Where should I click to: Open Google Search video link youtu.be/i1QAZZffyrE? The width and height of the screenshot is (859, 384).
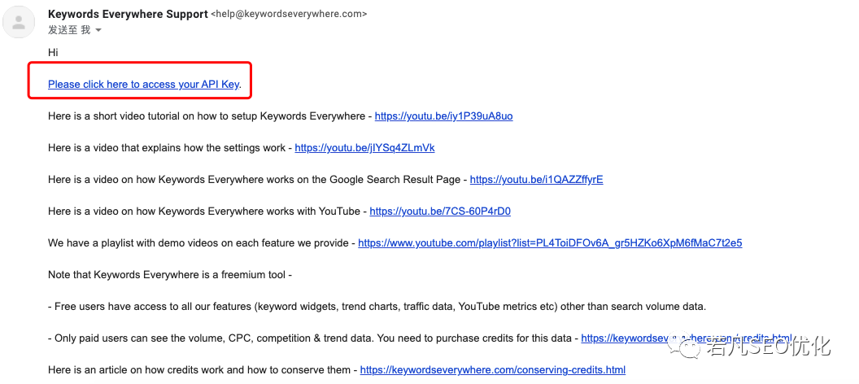pyautogui.click(x=536, y=180)
